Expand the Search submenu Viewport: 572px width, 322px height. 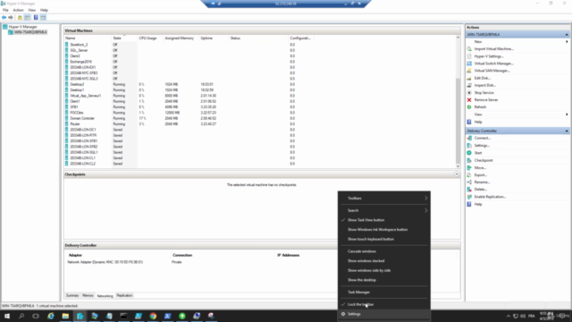(384, 211)
